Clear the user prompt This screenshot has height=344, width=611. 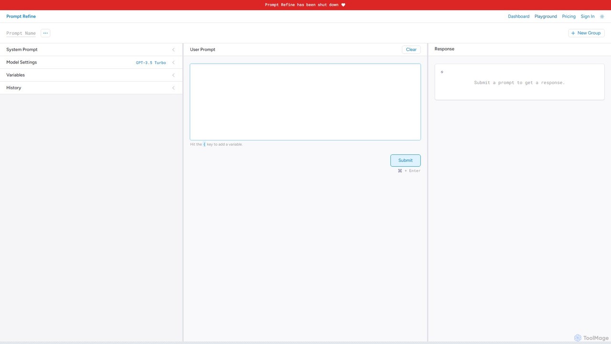(411, 50)
